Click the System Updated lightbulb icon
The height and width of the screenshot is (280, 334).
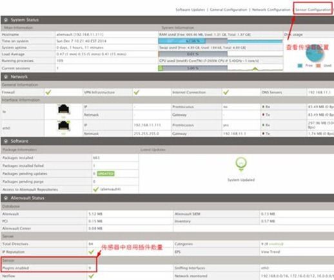[241, 165]
